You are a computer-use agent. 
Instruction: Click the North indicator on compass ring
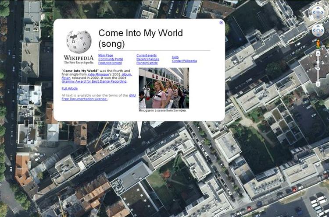point(318,3)
